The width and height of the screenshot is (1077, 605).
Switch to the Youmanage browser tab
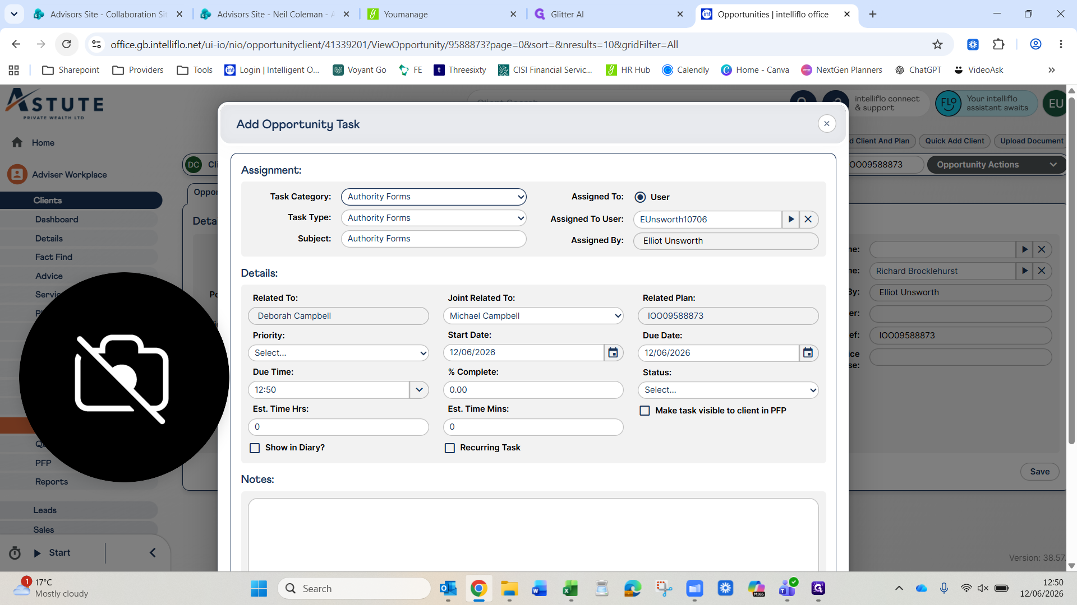tap(441, 14)
